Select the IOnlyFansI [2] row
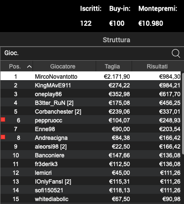 tap(91, 181)
